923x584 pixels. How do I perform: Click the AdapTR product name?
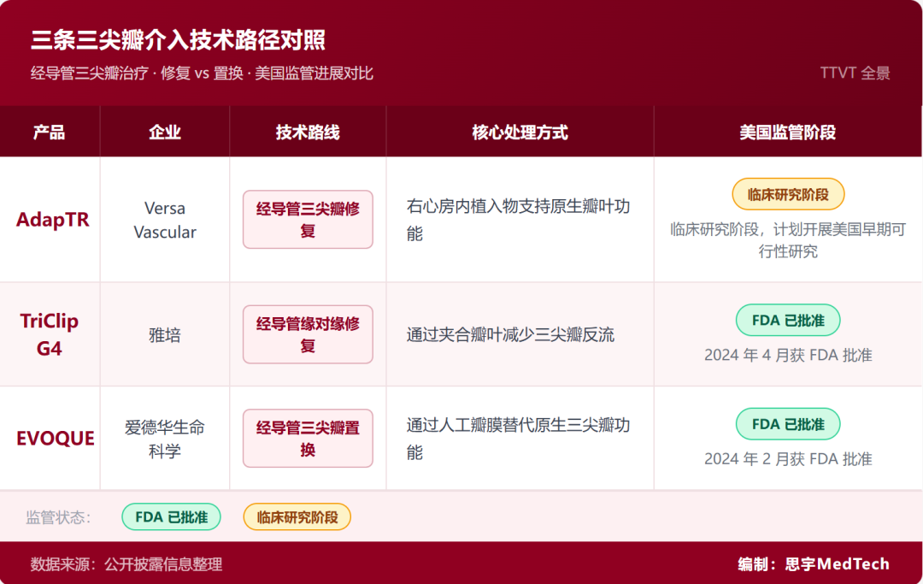click(52, 220)
